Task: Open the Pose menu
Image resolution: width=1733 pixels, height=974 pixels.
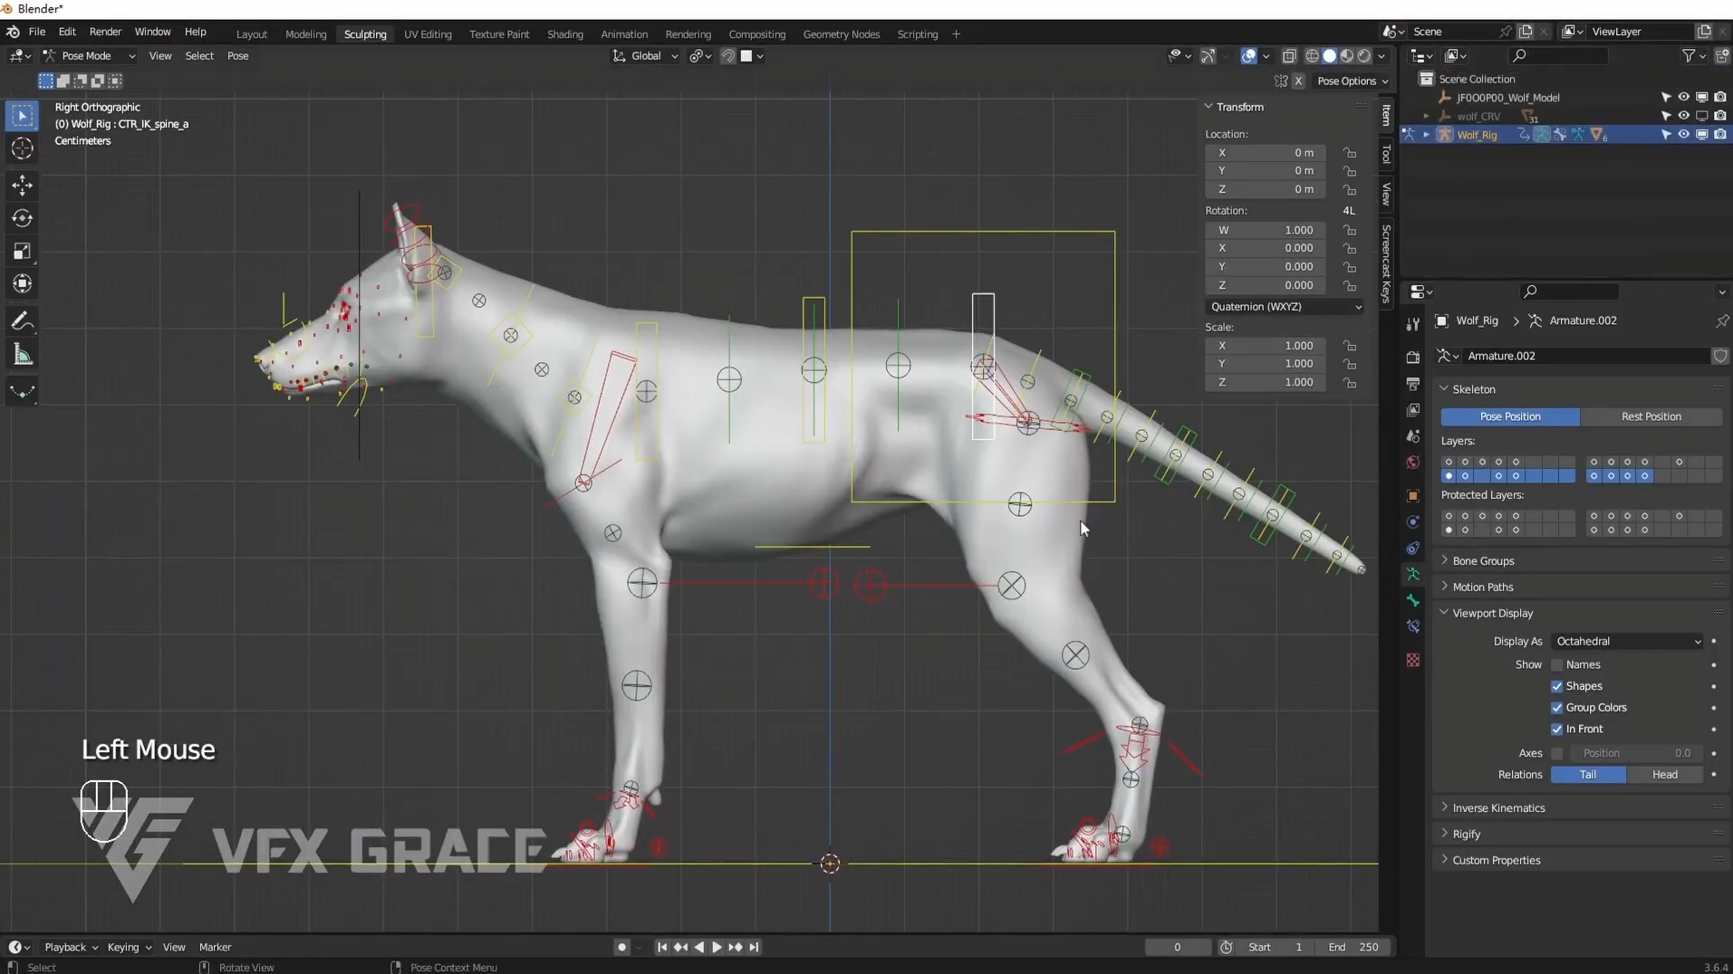Action: click(237, 55)
